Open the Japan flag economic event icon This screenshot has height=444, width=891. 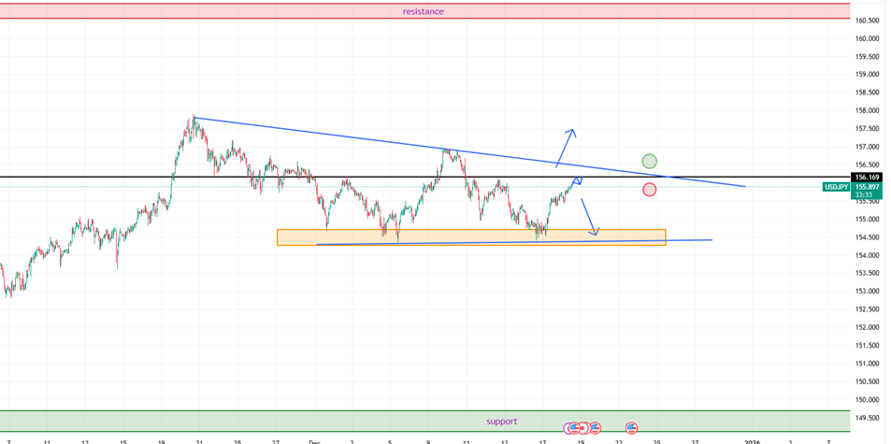pos(582,427)
